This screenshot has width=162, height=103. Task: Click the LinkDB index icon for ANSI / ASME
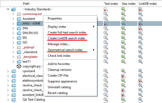click(140, 24)
